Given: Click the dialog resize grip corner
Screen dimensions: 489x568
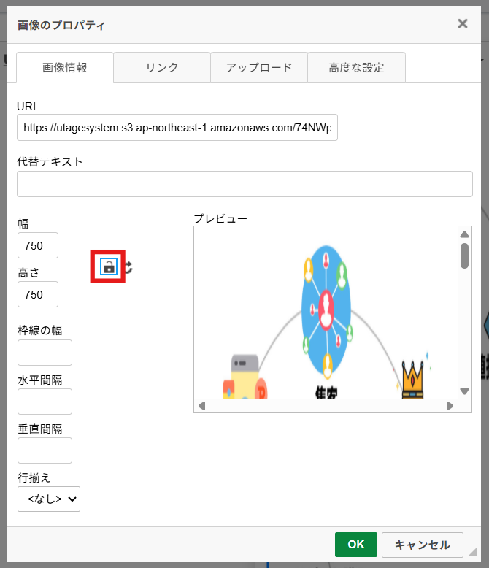Looking at the screenshot, I should click(x=472, y=552).
